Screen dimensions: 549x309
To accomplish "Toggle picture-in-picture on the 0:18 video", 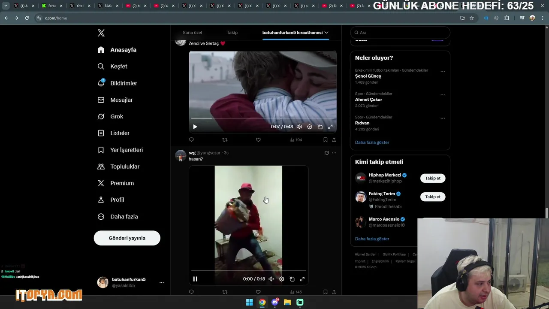I will [x=292, y=279].
